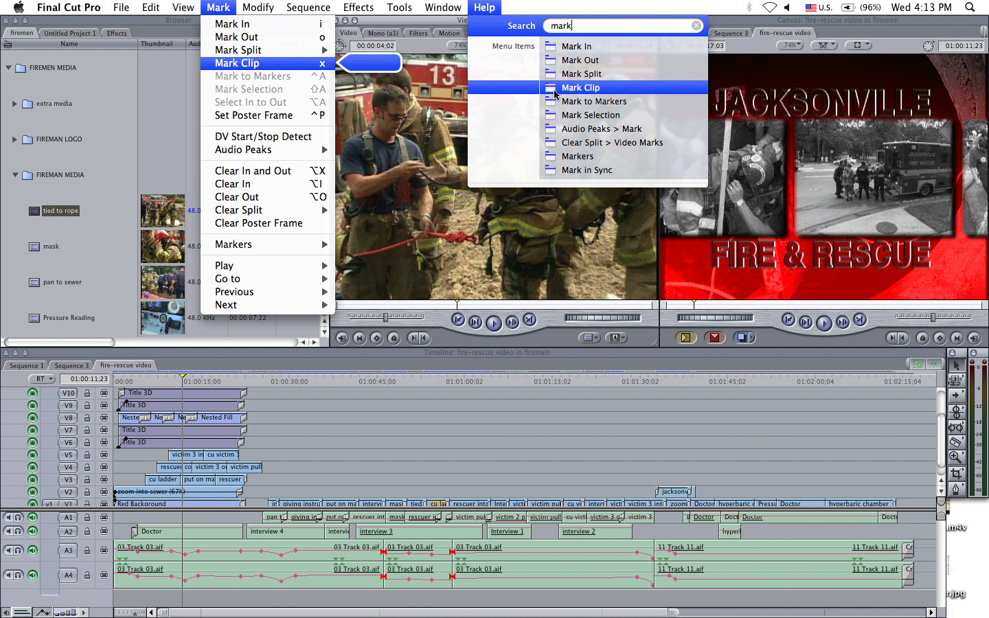Expand the extra media bin
This screenshot has height=618, width=989.
coord(14,104)
